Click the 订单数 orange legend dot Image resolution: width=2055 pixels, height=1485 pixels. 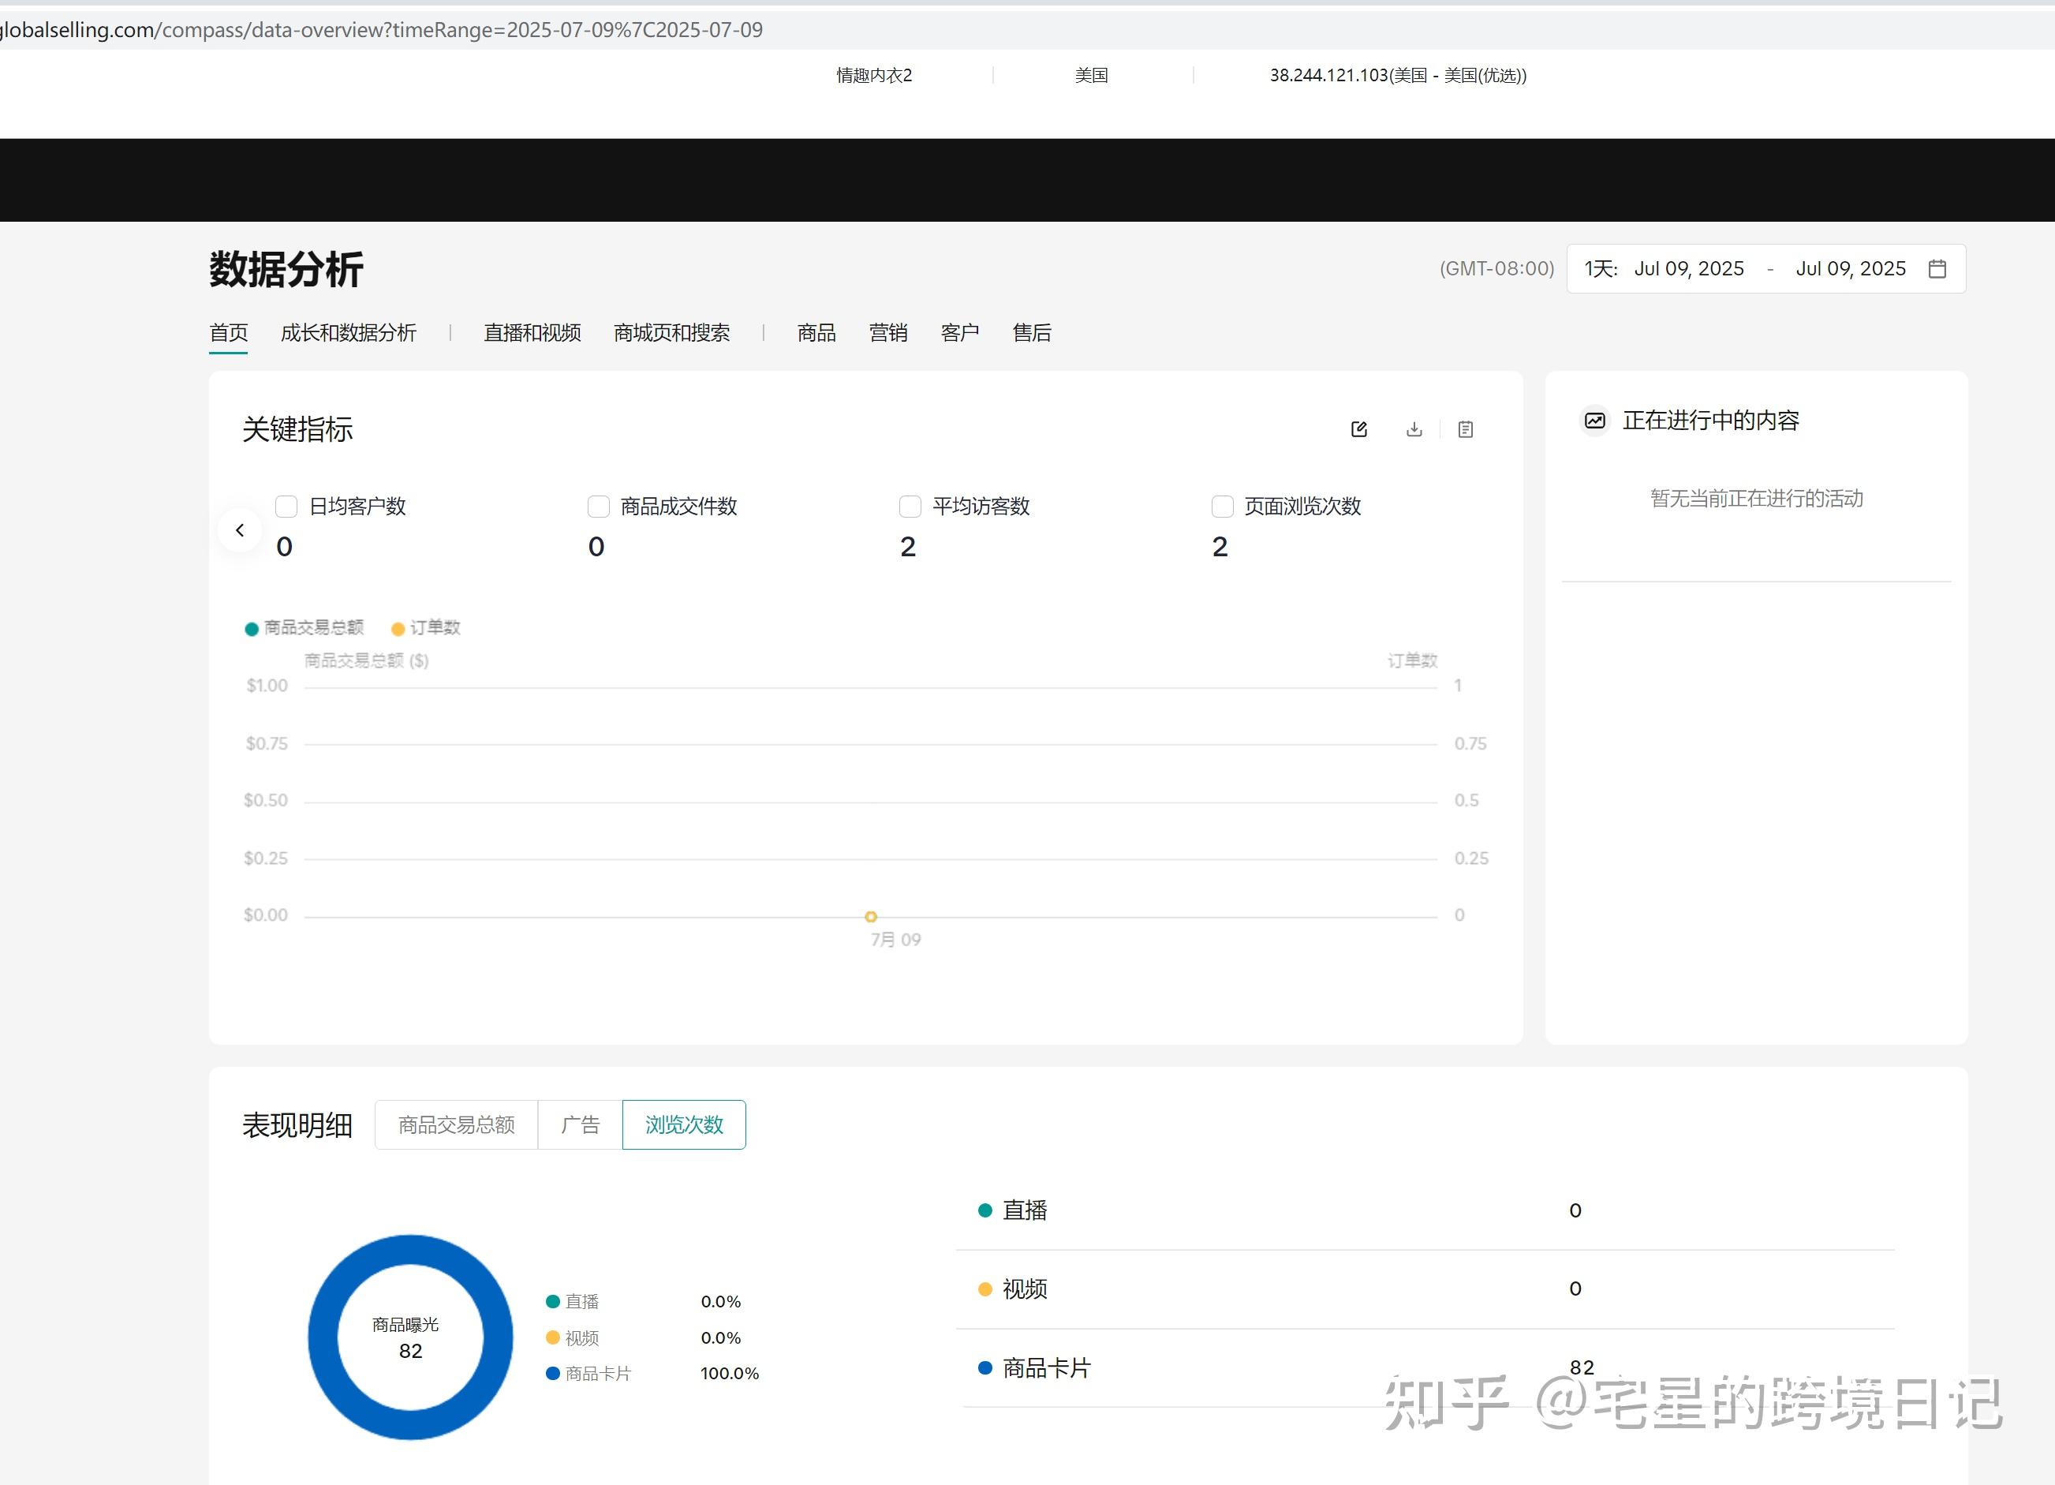pyautogui.click(x=397, y=629)
